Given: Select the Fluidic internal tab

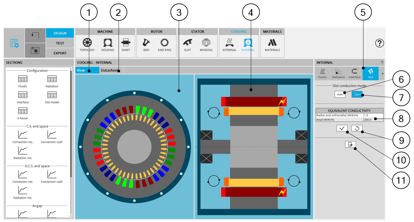Looking at the screenshot, I should (323, 73).
